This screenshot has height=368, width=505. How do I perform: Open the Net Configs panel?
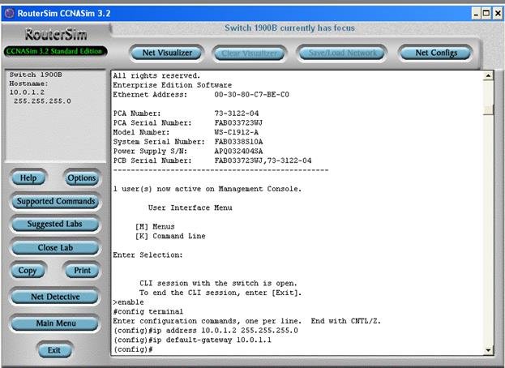pos(443,53)
